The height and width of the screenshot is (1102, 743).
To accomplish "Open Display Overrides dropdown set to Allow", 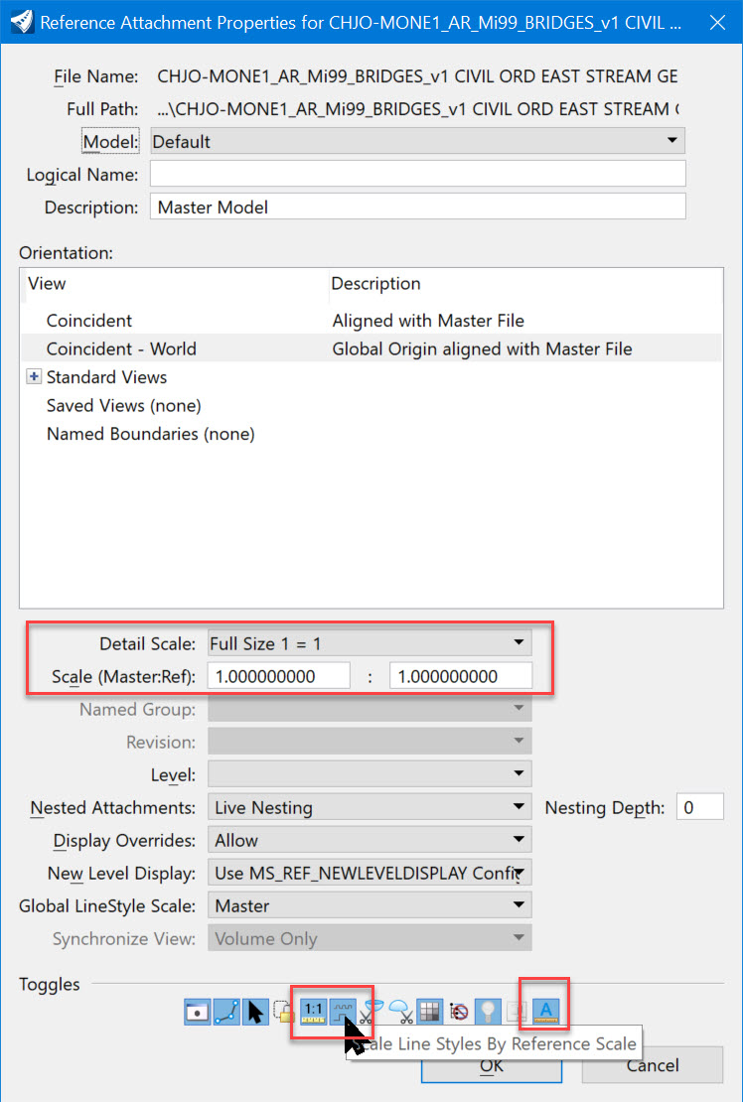I will click(370, 840).
